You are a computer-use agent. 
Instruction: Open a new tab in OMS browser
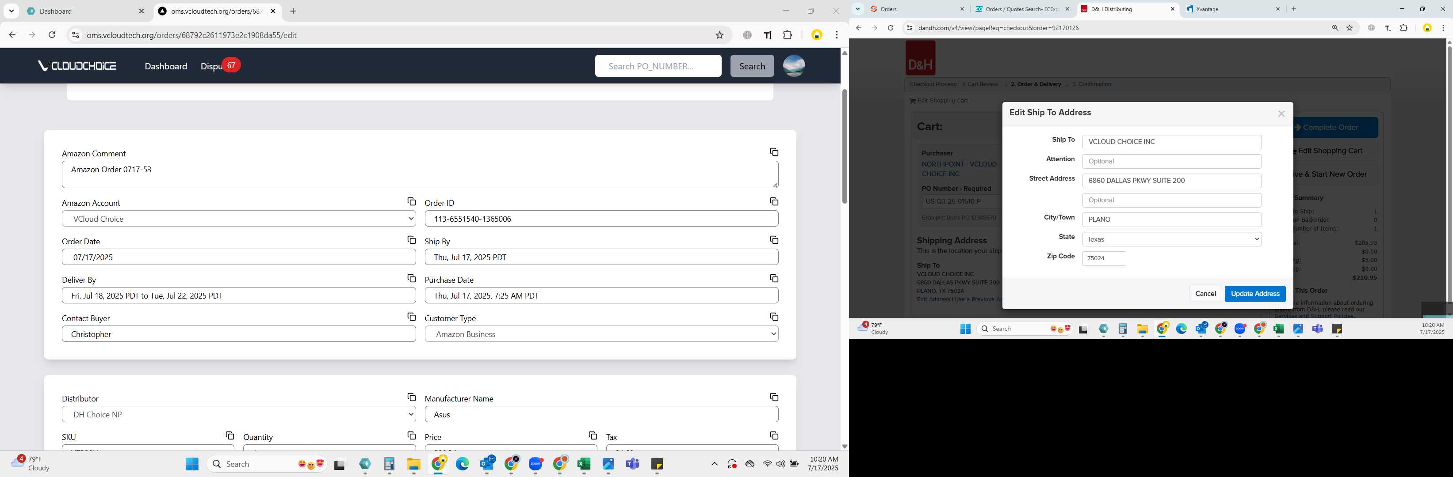293,11
